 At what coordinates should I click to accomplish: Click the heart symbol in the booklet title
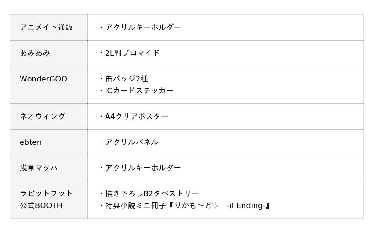click(215, 206)
